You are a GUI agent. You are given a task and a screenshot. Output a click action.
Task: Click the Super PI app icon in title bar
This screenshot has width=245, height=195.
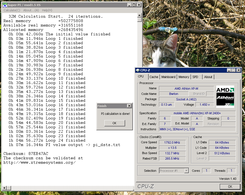click(x=5, y=5)
